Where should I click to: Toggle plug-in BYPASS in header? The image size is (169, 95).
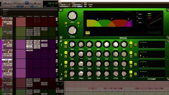pos(90,5)
